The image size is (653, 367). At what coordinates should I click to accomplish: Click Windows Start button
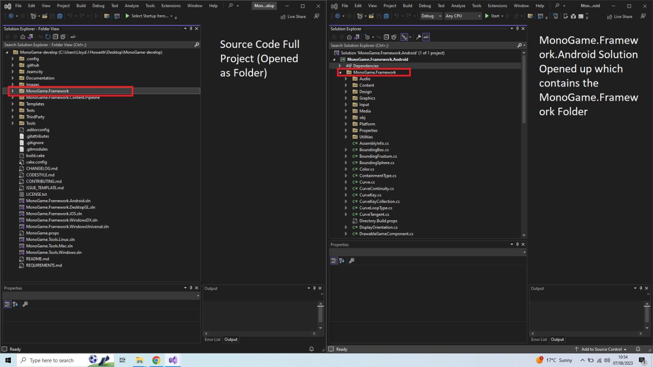8,360
